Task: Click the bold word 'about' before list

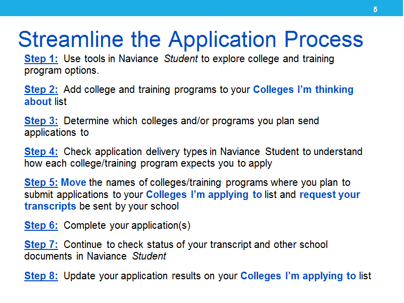Action: click(38, 102)
